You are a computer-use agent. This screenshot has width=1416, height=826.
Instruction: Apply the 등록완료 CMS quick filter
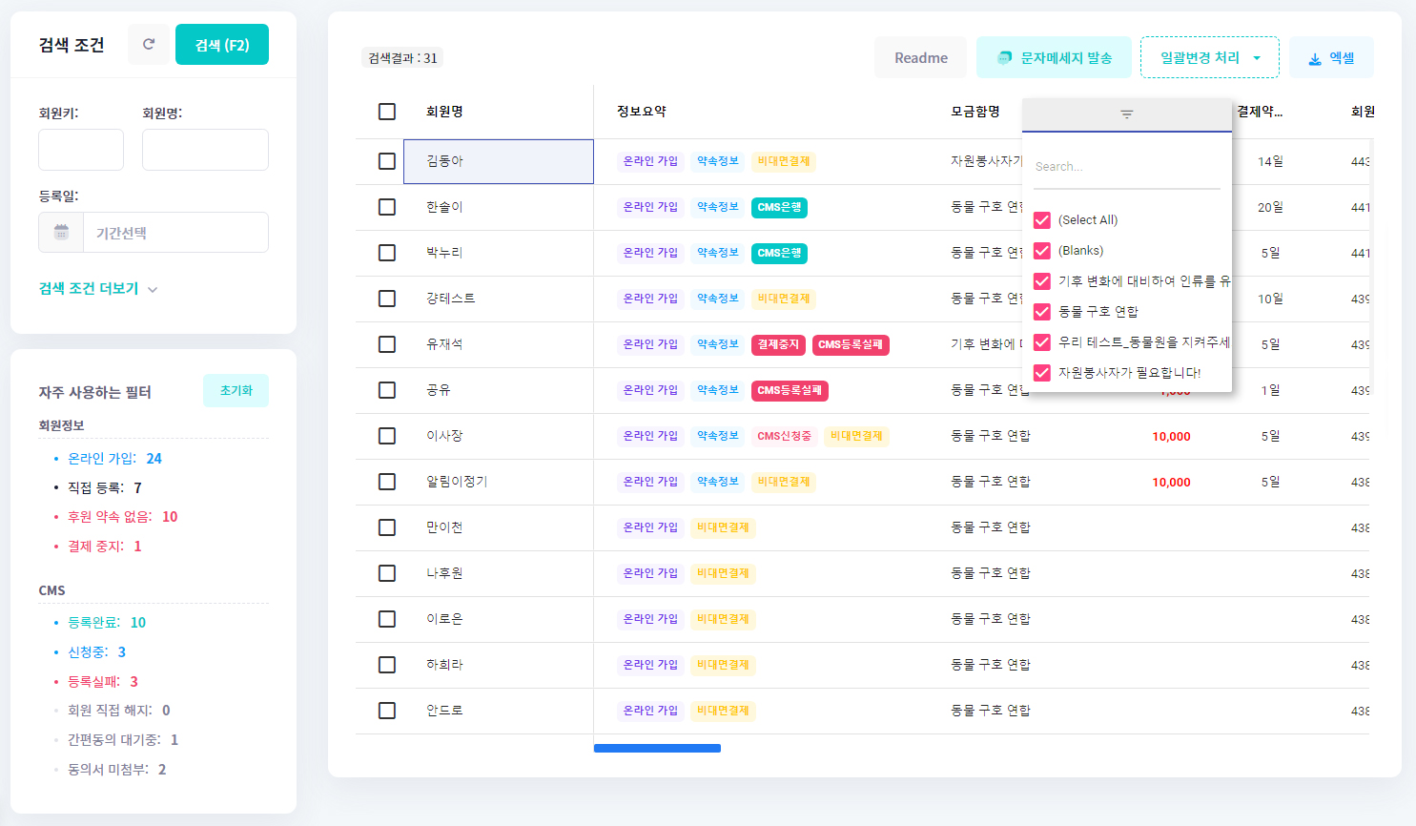pos(93,623)
